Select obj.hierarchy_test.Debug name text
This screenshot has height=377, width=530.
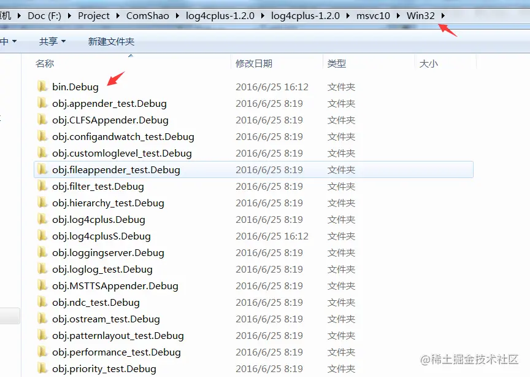tap(108, 203)
